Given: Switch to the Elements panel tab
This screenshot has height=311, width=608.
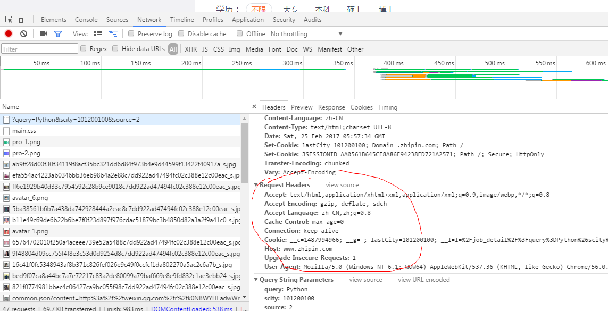Looking at the screenshot, I should pyautogui.click(x=54, y=20).
